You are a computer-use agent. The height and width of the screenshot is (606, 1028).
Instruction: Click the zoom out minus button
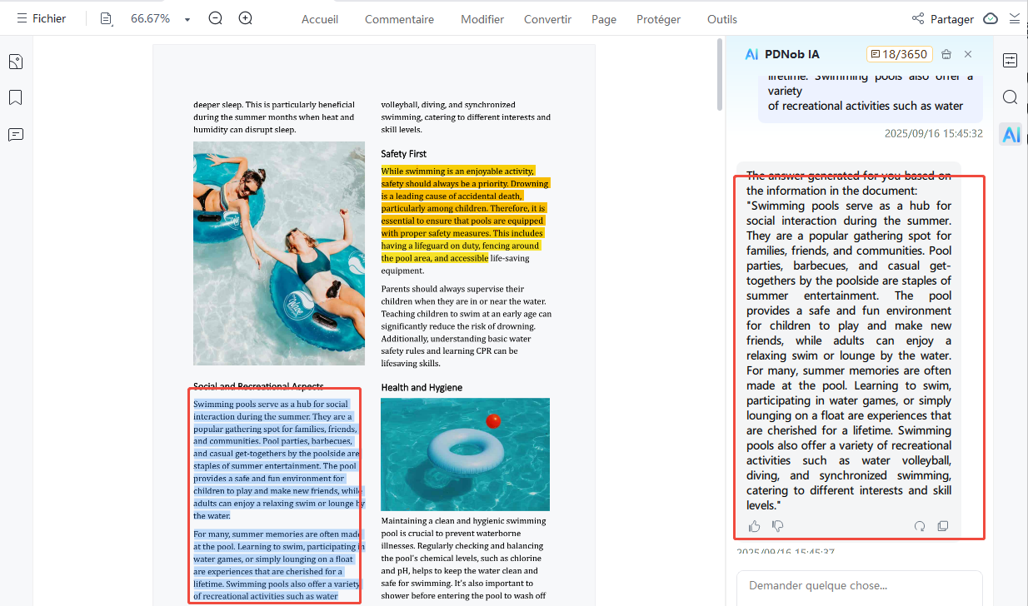tap(215, 18)
